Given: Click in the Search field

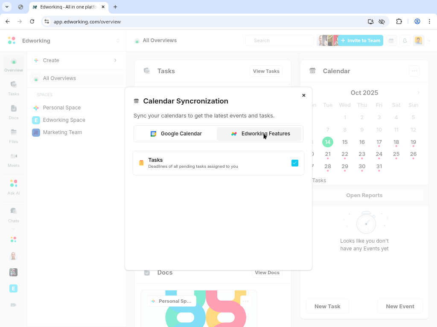Looking at the screenshot, I should [x=280, y=40].
